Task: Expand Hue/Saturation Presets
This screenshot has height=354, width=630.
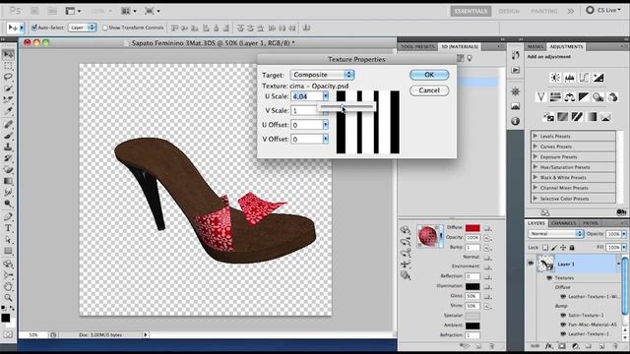Action: point(535,167)
